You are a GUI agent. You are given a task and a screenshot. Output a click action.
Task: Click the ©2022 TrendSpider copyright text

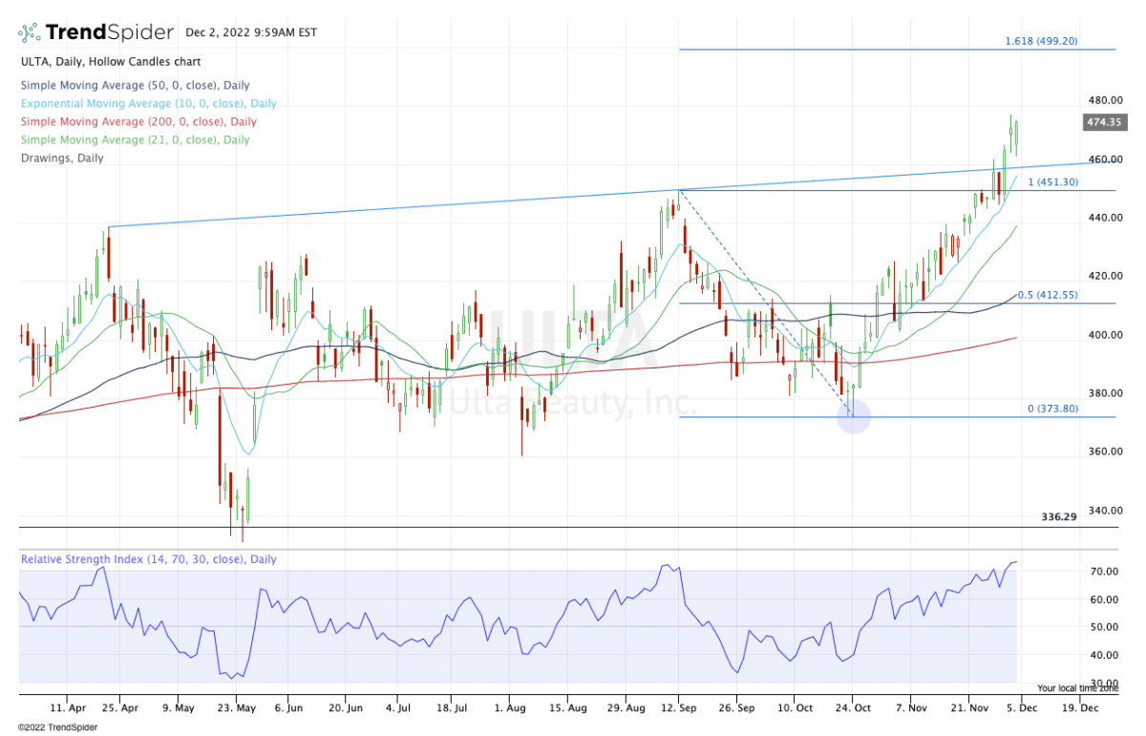[59, 725]
